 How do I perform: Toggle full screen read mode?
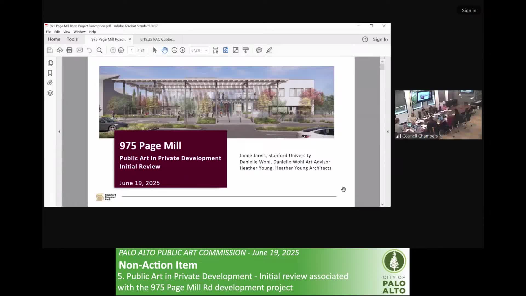(x=236, y=50)
